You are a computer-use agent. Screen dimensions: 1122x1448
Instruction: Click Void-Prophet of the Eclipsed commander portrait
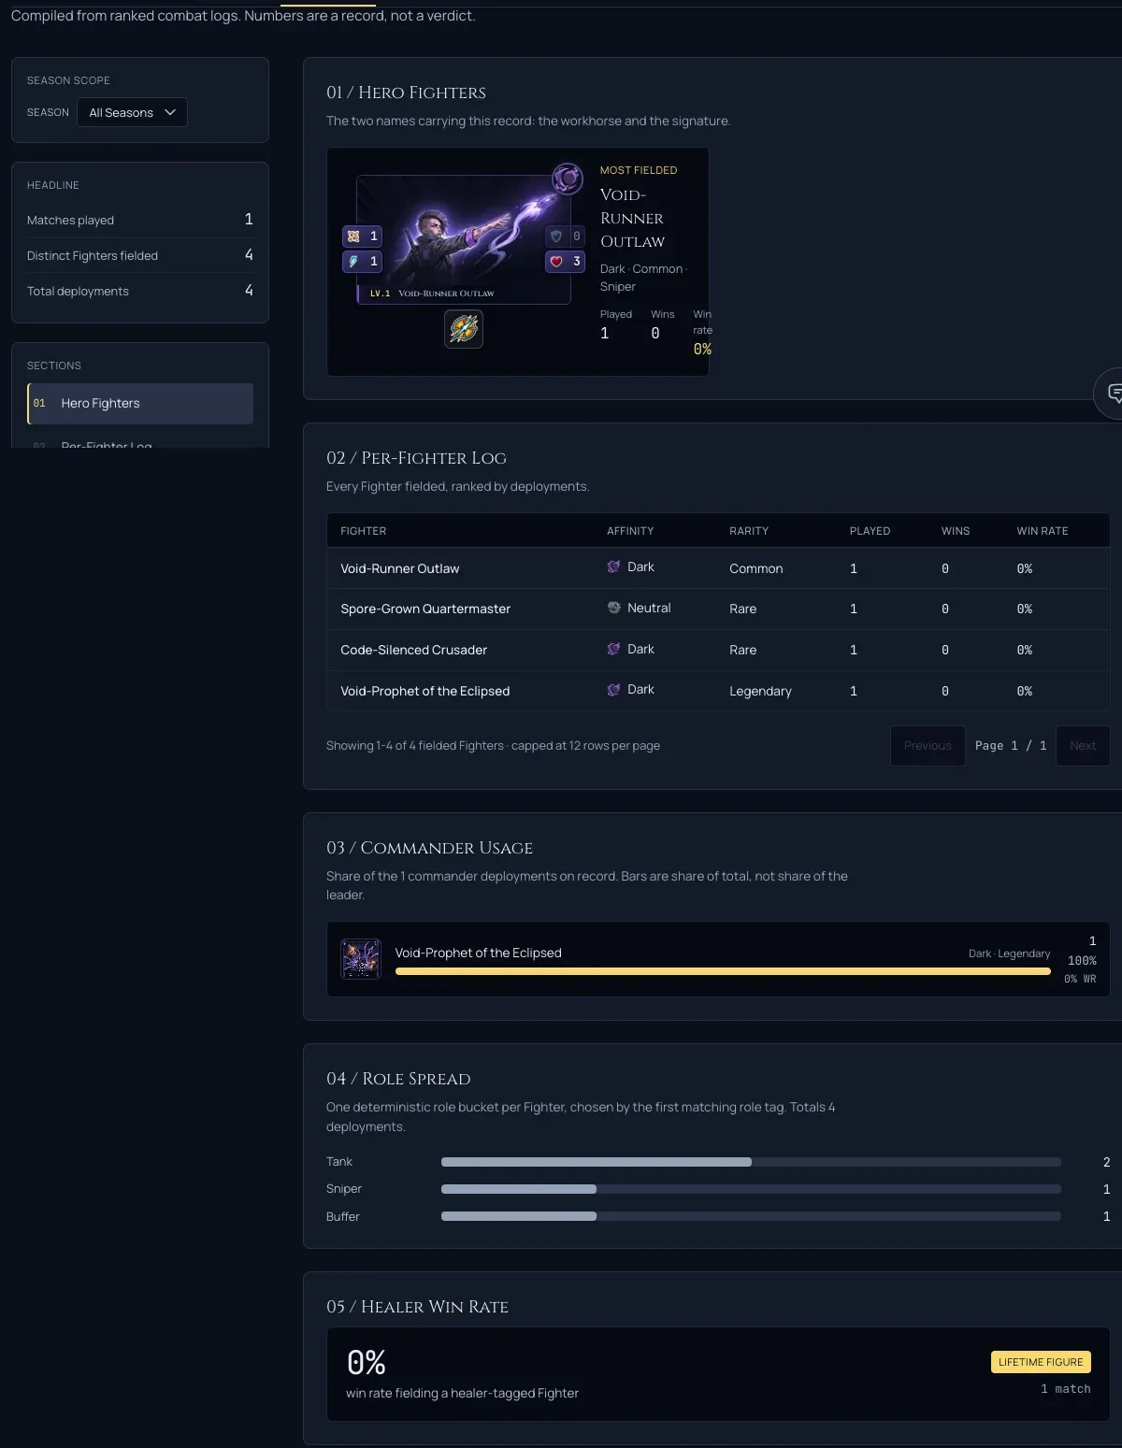pos(361,959)
